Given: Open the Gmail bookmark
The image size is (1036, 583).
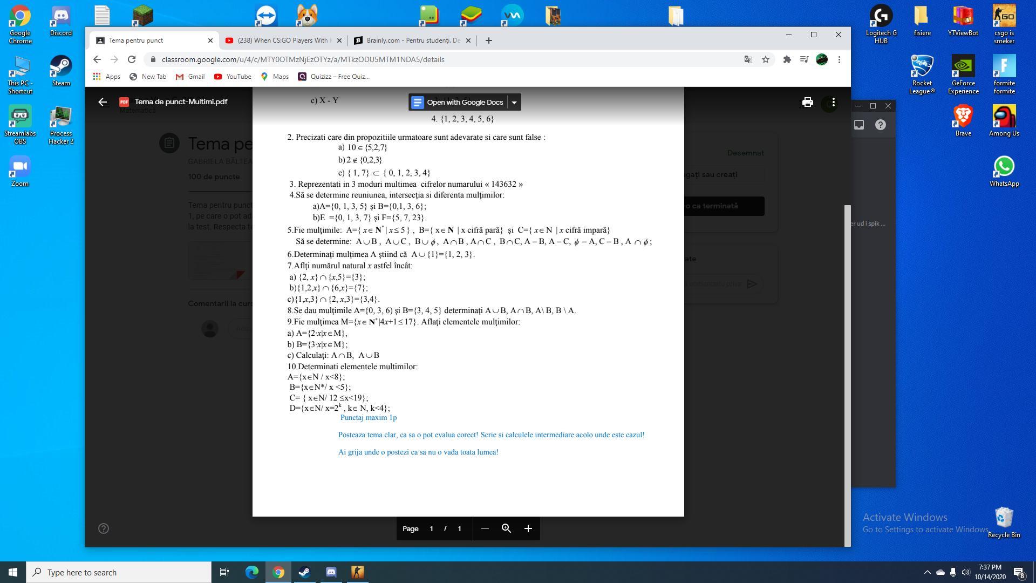Looking at the screenshot, I should [190, 77].
